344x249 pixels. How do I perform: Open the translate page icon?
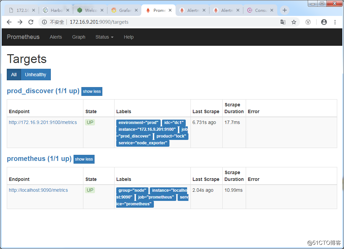(283, 22)
